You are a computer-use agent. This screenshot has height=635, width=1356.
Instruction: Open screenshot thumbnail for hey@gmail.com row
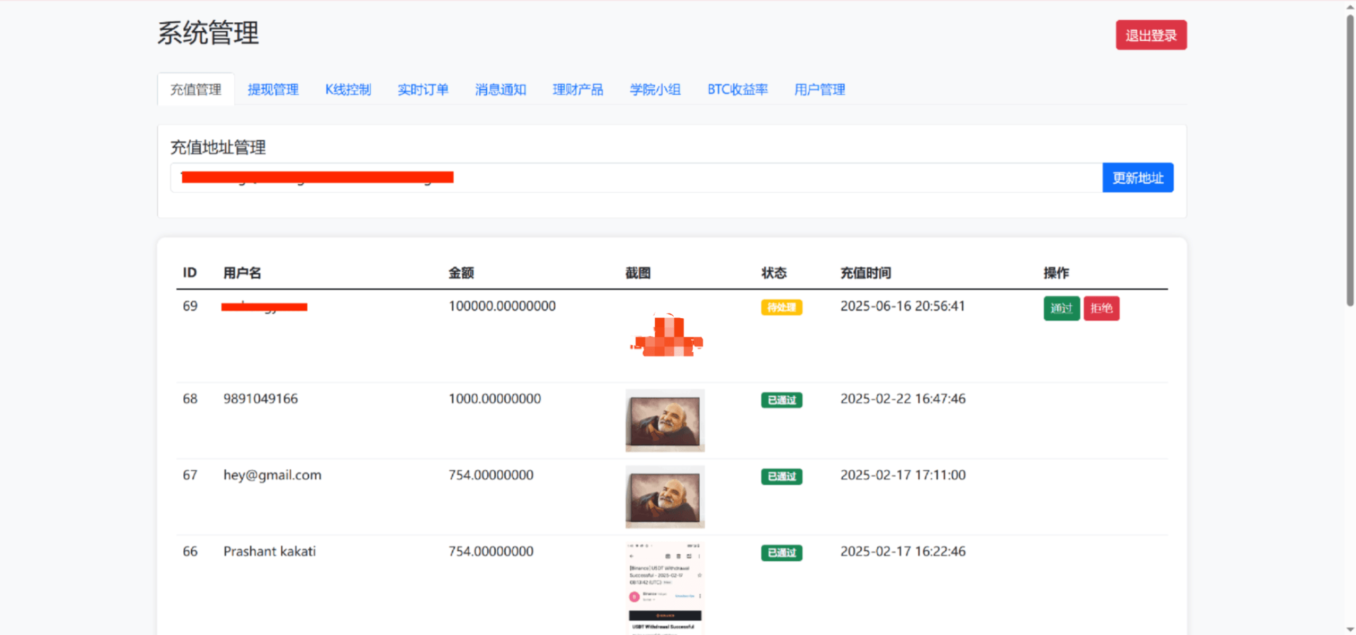[665, 497]
